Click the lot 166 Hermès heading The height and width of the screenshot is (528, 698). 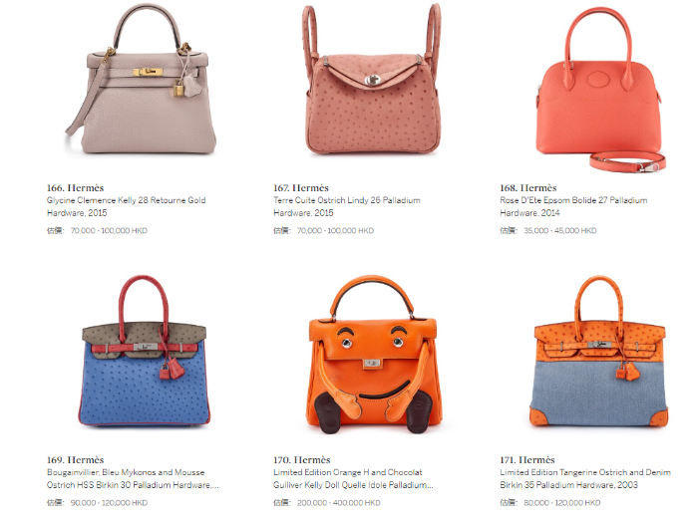[75, 187]
